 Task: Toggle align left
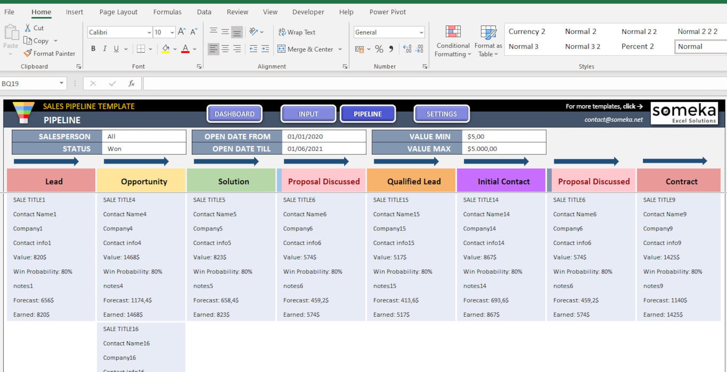213,49
